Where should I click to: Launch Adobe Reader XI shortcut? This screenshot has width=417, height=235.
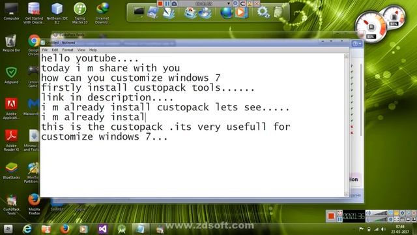[x=11, y=140]
